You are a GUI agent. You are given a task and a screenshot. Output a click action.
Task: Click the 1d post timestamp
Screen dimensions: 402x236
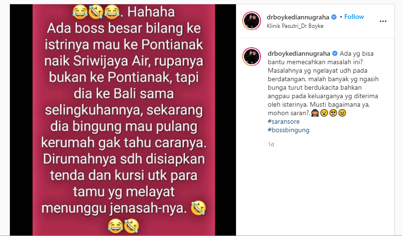click(271, 144)
